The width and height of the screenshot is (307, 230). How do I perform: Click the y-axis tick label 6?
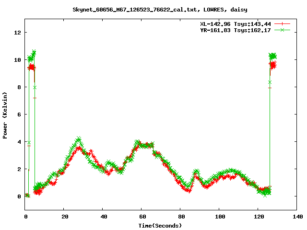[19, 115]
